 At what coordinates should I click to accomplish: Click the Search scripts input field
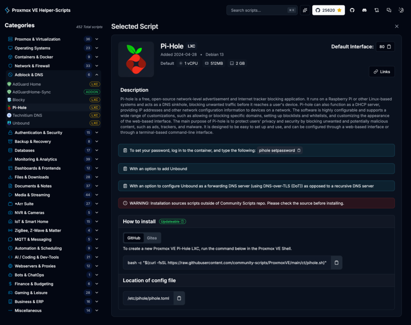(259, 10)
